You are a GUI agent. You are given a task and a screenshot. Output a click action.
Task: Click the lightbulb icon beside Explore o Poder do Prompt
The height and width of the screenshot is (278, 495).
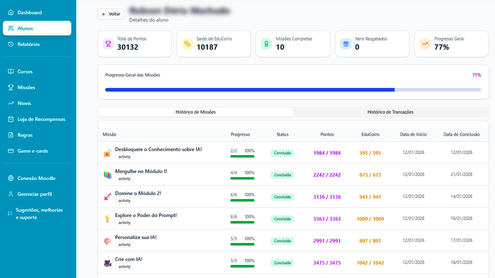point(108,219)
